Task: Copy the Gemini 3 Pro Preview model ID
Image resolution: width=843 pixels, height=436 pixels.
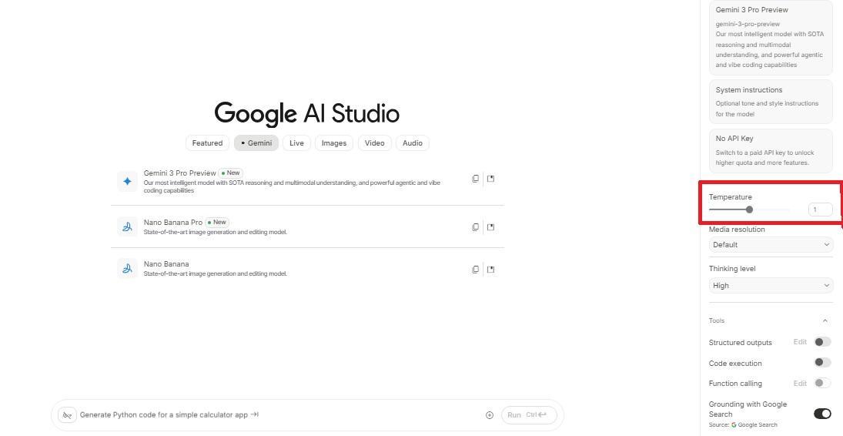Action: coord(475,179)
